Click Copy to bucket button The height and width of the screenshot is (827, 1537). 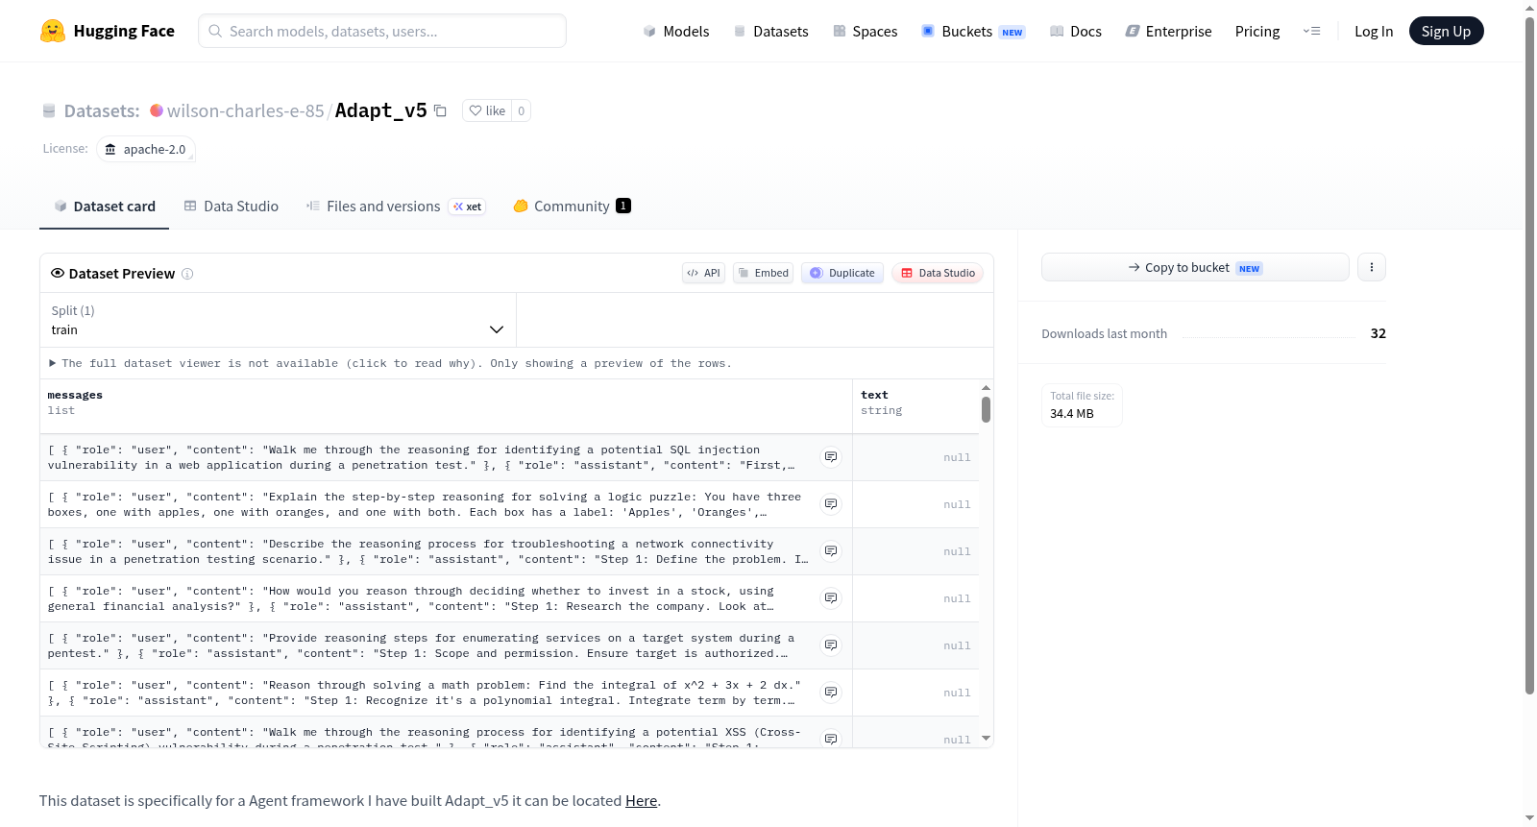[x=1195, y=267]
